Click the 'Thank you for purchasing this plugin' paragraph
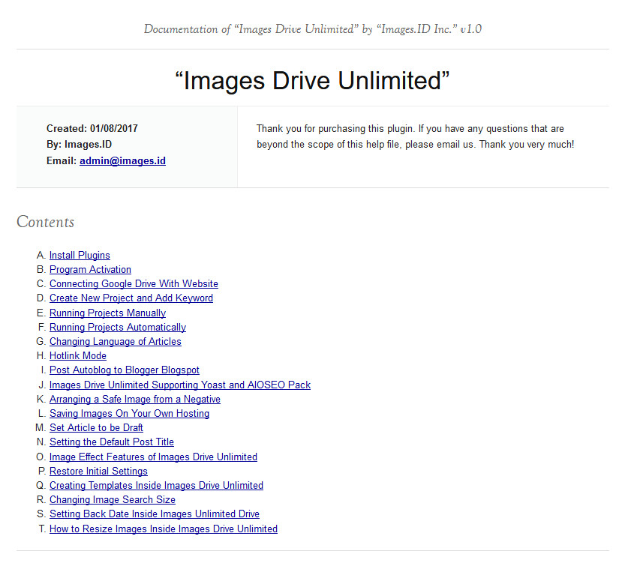The image size is (625, 566). coord(415,136)
